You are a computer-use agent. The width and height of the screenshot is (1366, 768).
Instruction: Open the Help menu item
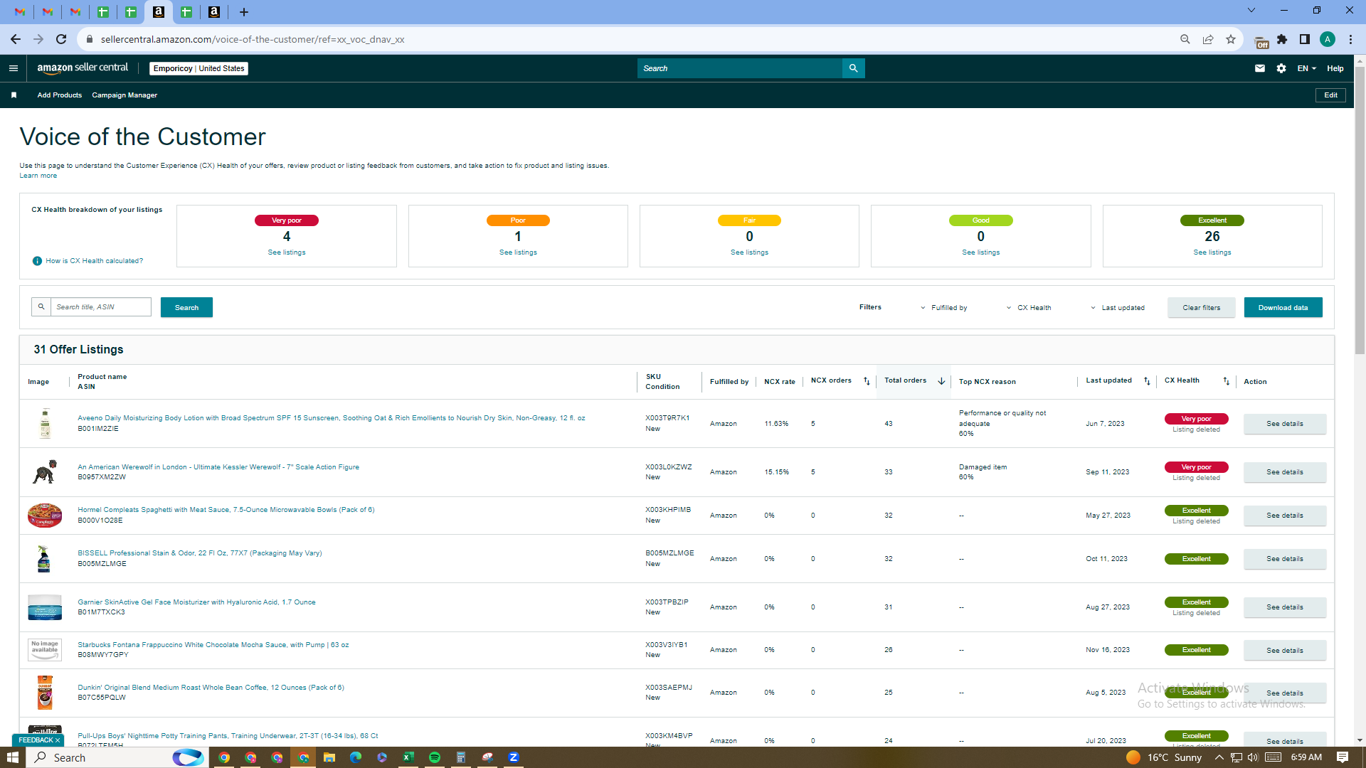coord(1335,68)
